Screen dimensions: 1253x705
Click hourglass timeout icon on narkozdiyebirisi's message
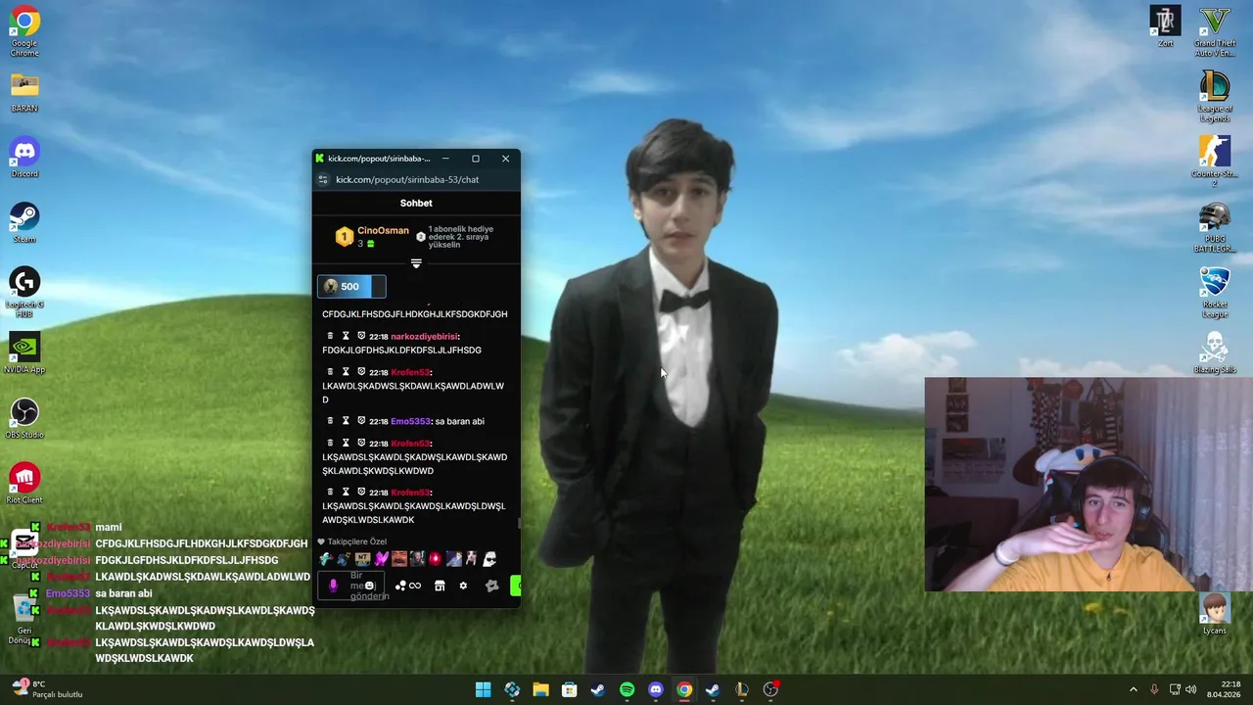346,336
